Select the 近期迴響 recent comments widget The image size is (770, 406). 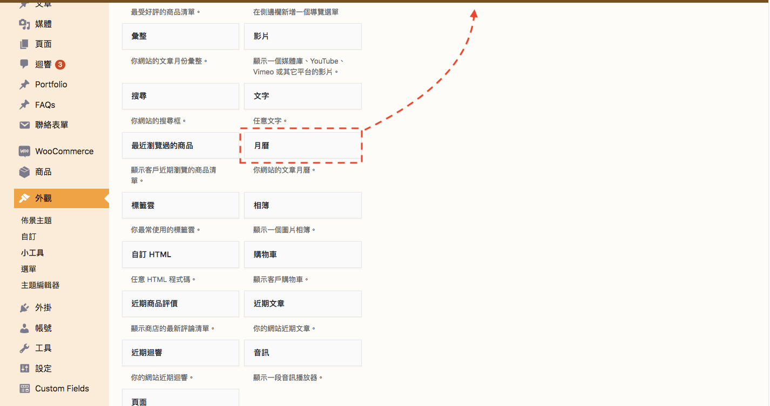(x=180, y=353)
